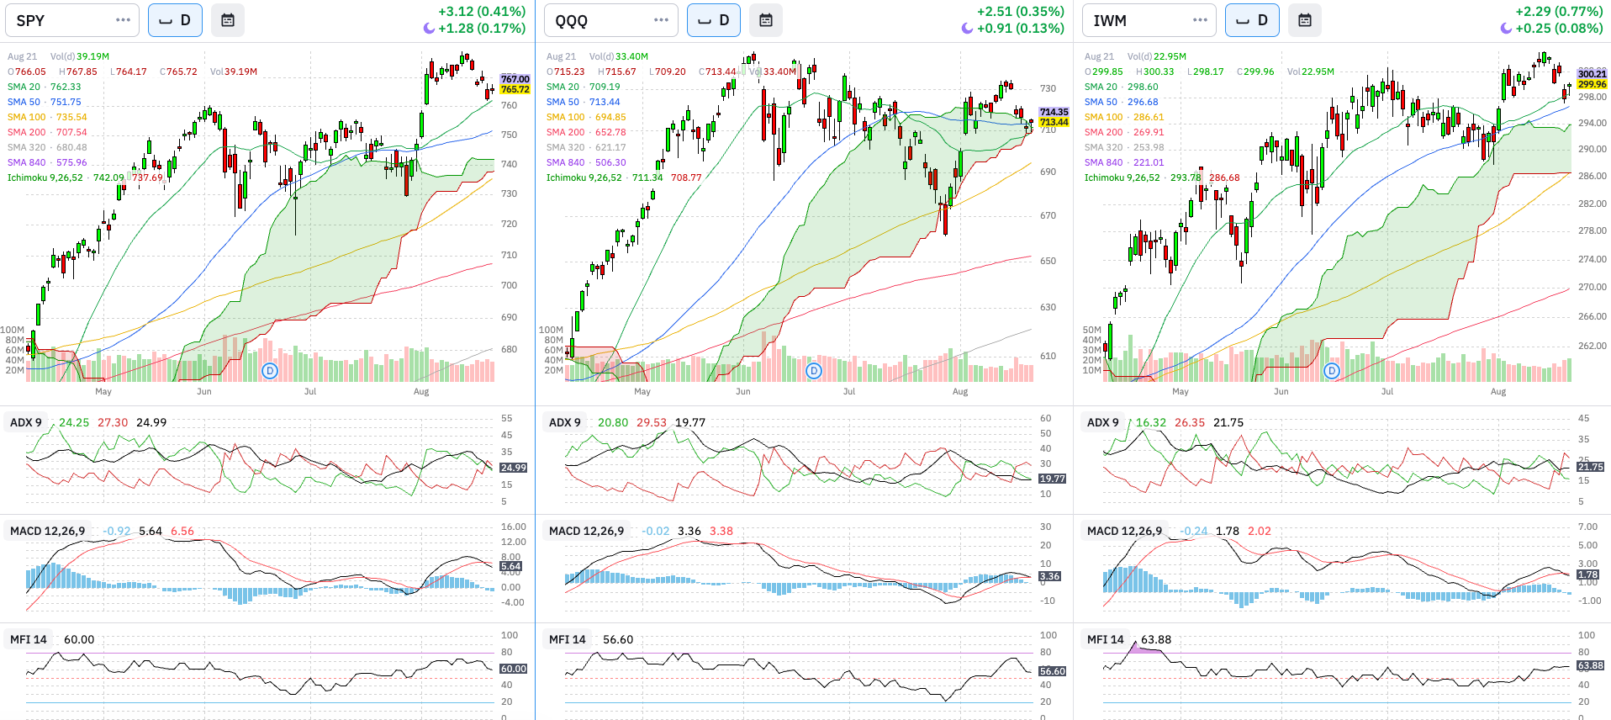This screenshot has height=720, width=1611.
Task: Select the SMA 20 762.33 legend on SPY
Action: click(45, 87)
